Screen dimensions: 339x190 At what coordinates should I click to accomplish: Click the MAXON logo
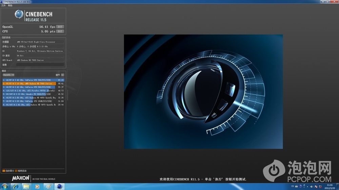[21, 178]
